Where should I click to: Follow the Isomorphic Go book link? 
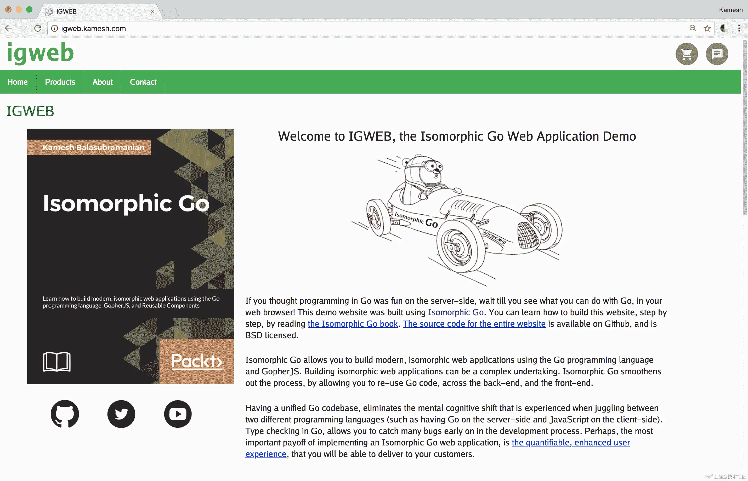[353, 324]
